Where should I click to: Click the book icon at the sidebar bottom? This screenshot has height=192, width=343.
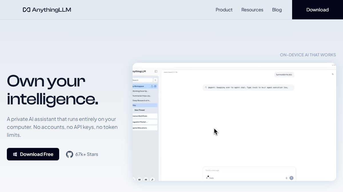(139, 179)
